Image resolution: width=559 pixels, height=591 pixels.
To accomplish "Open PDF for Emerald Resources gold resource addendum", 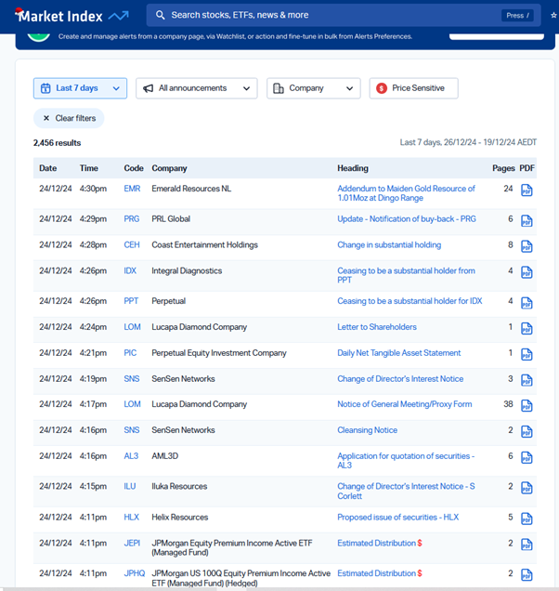I will coord(526,190).
